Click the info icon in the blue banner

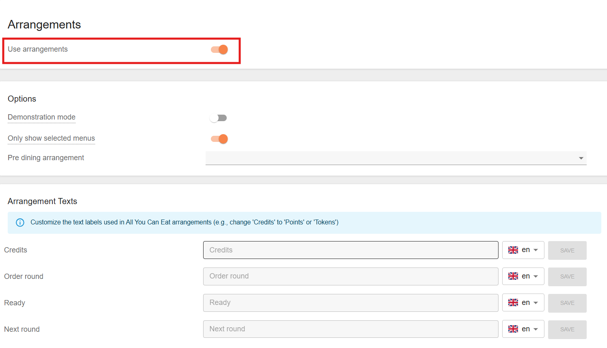pyautogui.click(x=20, y=222)
